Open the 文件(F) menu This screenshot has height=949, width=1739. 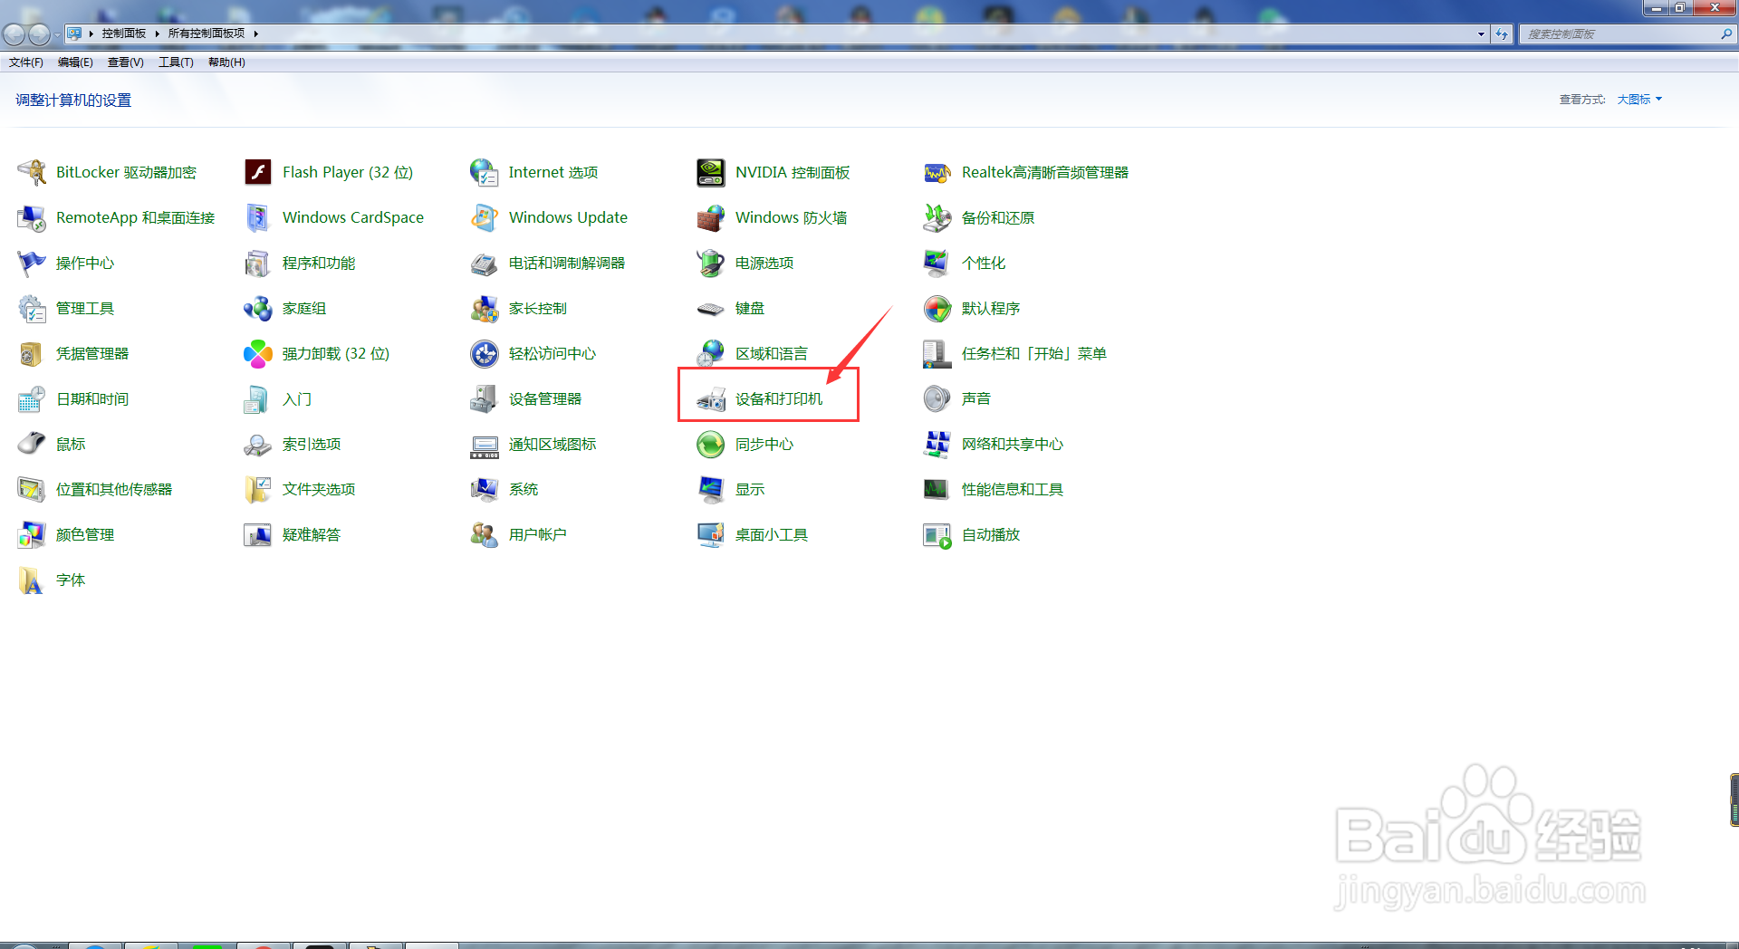(26, 62)
